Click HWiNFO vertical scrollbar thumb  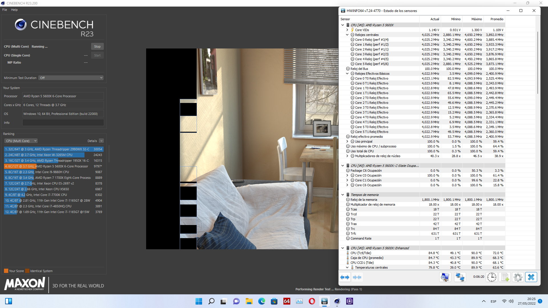click(538, 62)
